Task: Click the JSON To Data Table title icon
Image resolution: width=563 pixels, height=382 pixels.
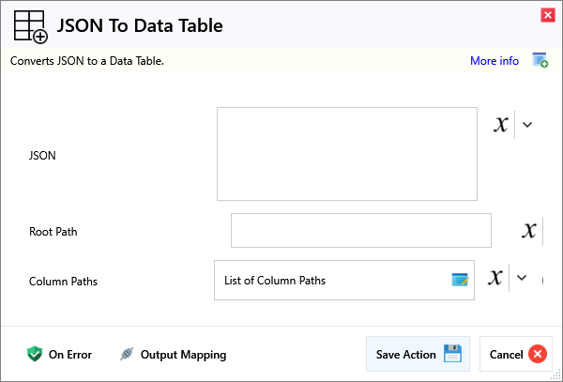Action: pyautogui.click(x=30, y=26)
